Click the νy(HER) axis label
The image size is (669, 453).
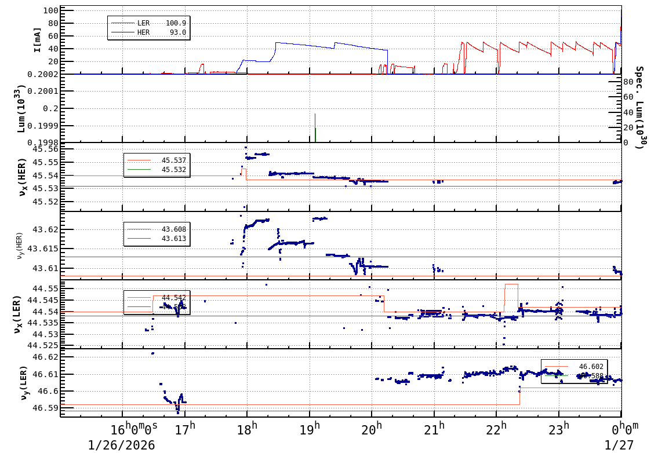(20, 246)
